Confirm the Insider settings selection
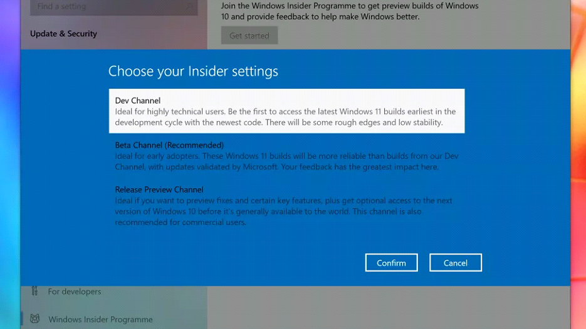This screenshot has width=586, height=329. 391,263
